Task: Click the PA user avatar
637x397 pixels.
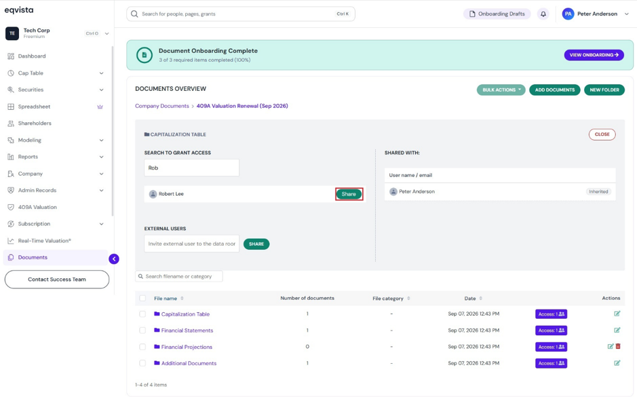Action: coord(568,14)
